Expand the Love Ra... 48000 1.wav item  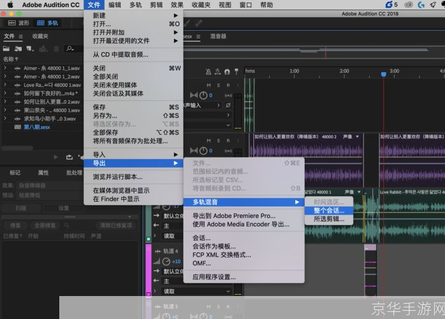[5, 85]
